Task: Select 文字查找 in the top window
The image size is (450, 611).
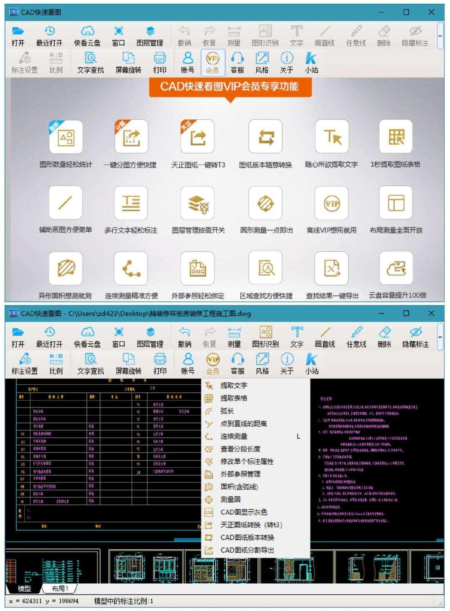Action: coord(90,63)
